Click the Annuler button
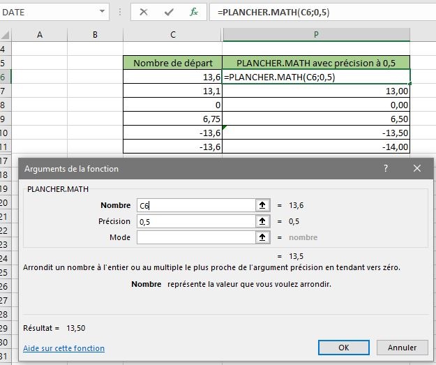Viewport: 436px width, 365px height. click(402, 347)
